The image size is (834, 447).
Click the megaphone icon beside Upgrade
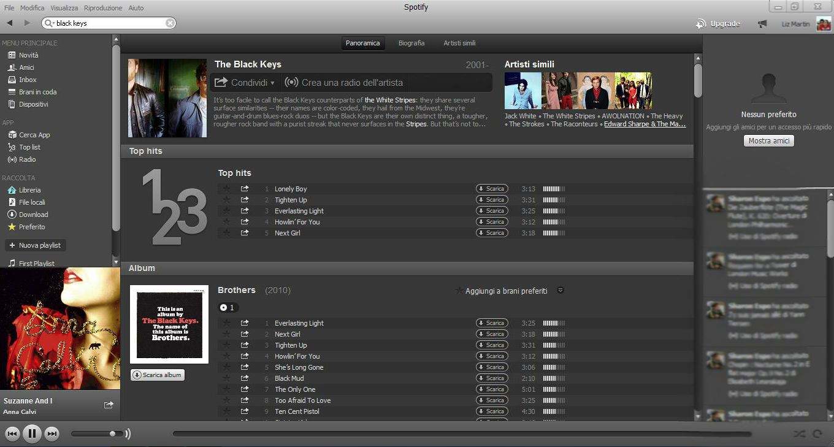click(762, 24)
